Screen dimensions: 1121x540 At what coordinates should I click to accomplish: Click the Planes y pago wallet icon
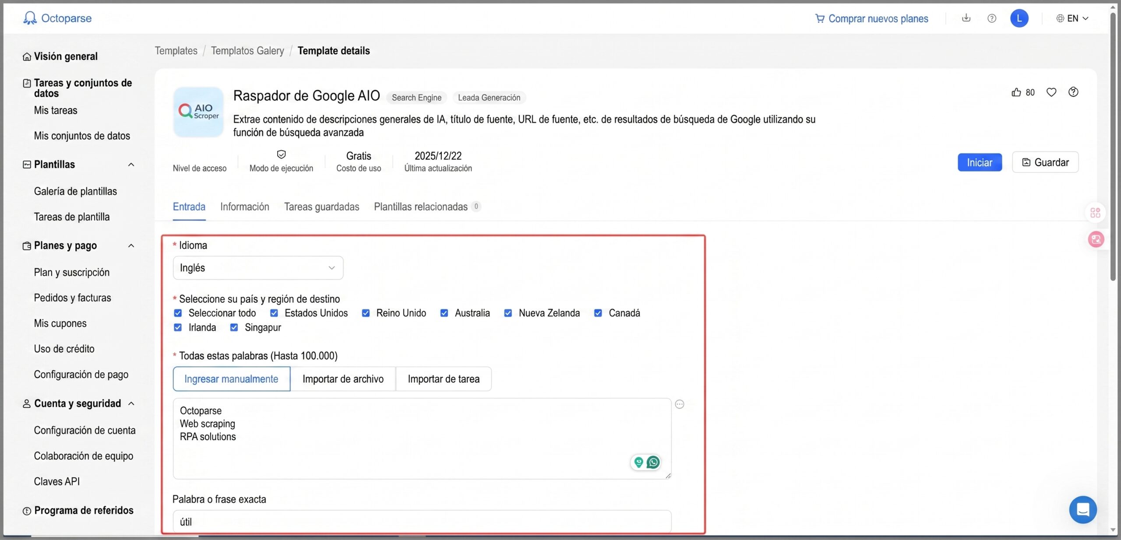point(27,246)
